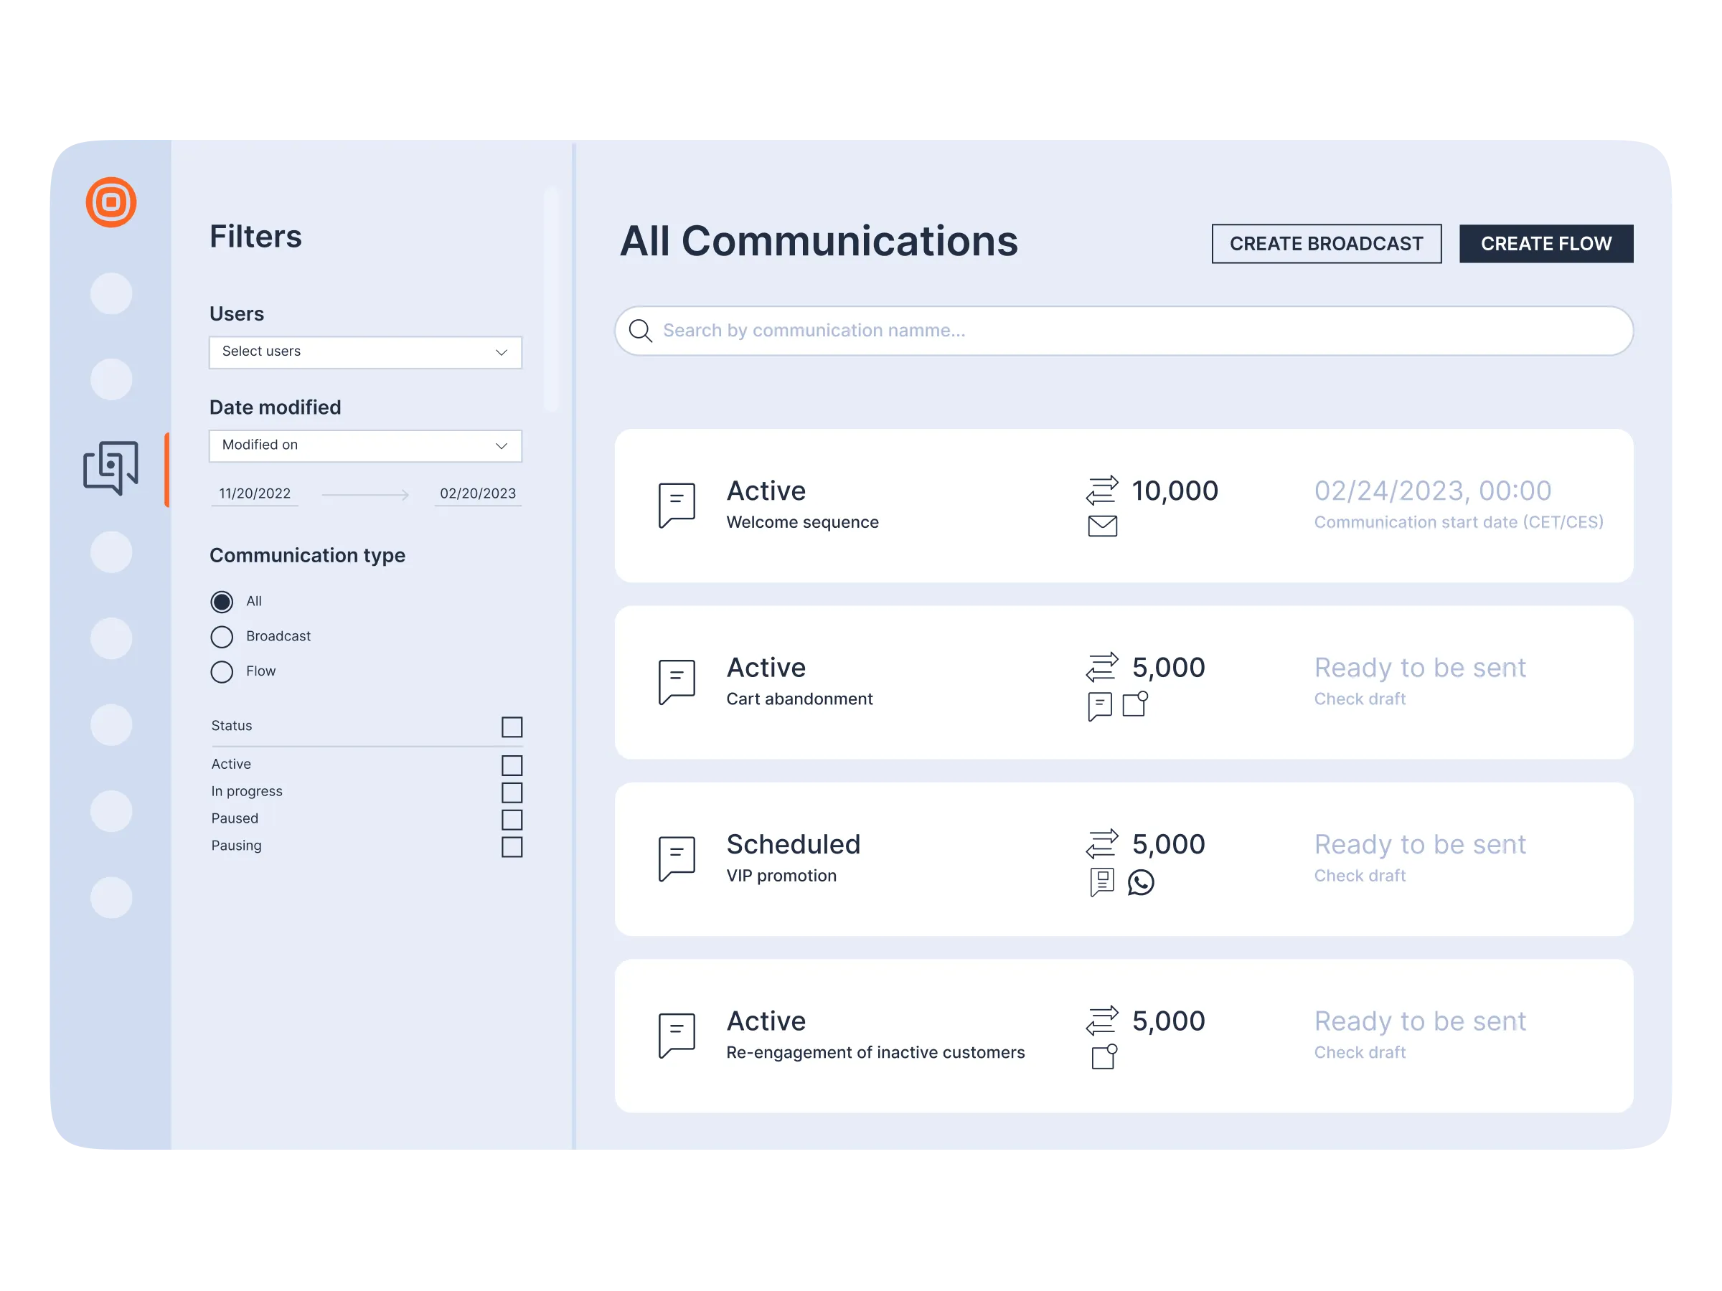Open the Communications sidebar icon
This screenshot has height=1291, width=1722.
pos(110,468)
